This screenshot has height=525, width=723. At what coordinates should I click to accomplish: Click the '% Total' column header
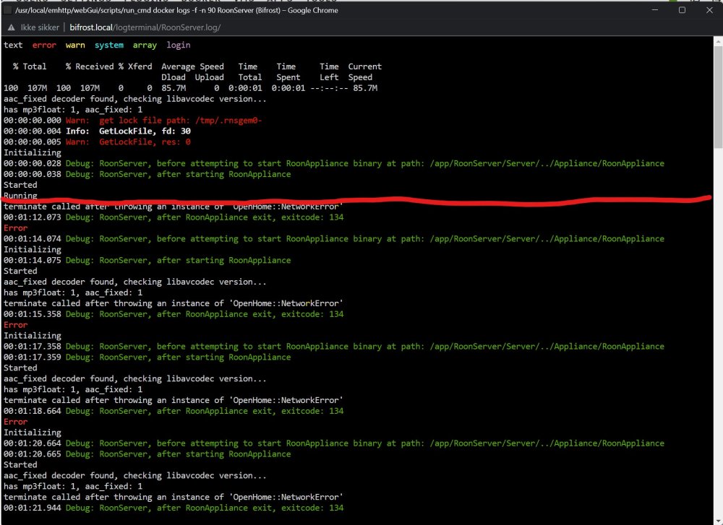(x=30, y=66)
